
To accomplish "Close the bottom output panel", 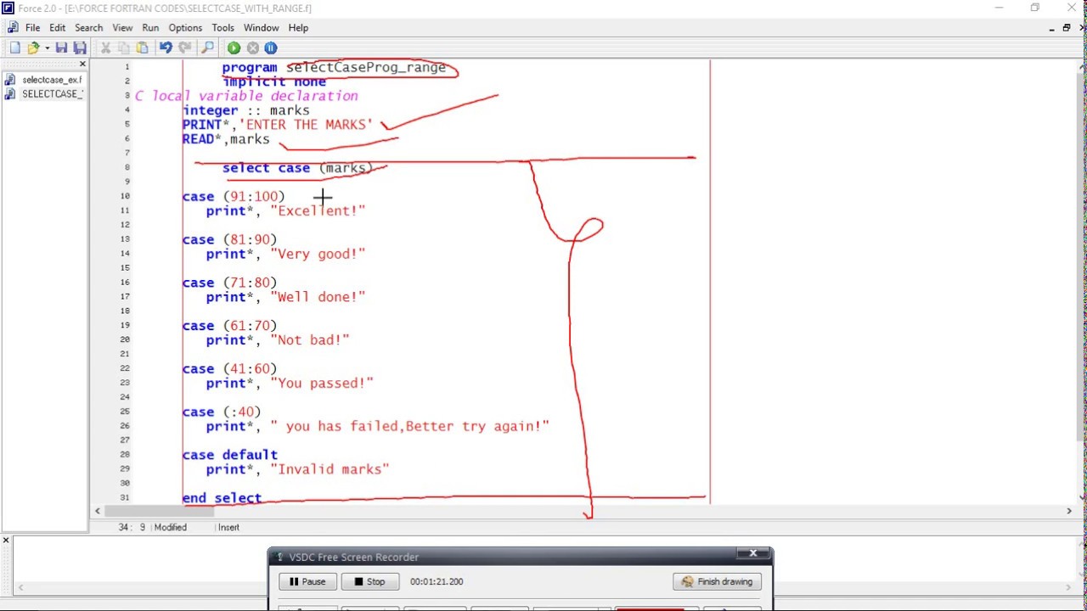I will [x=6, y=541].
